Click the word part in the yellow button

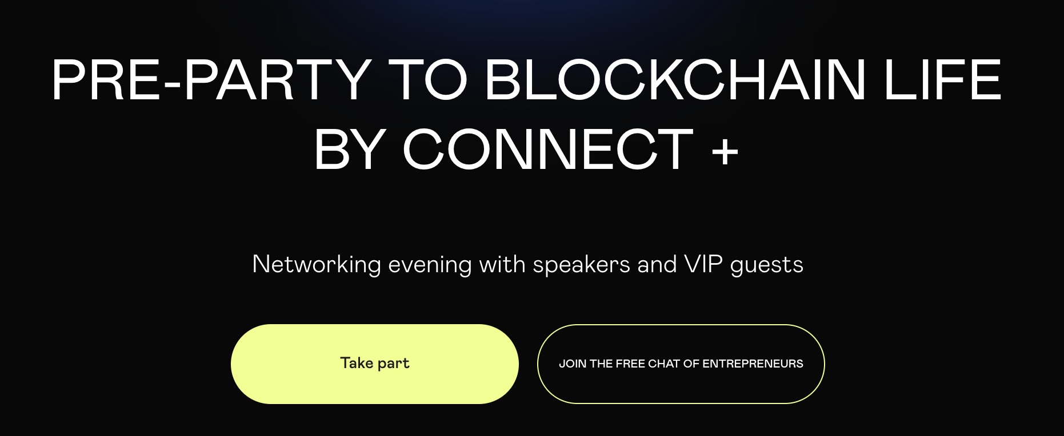coord(394,364)
